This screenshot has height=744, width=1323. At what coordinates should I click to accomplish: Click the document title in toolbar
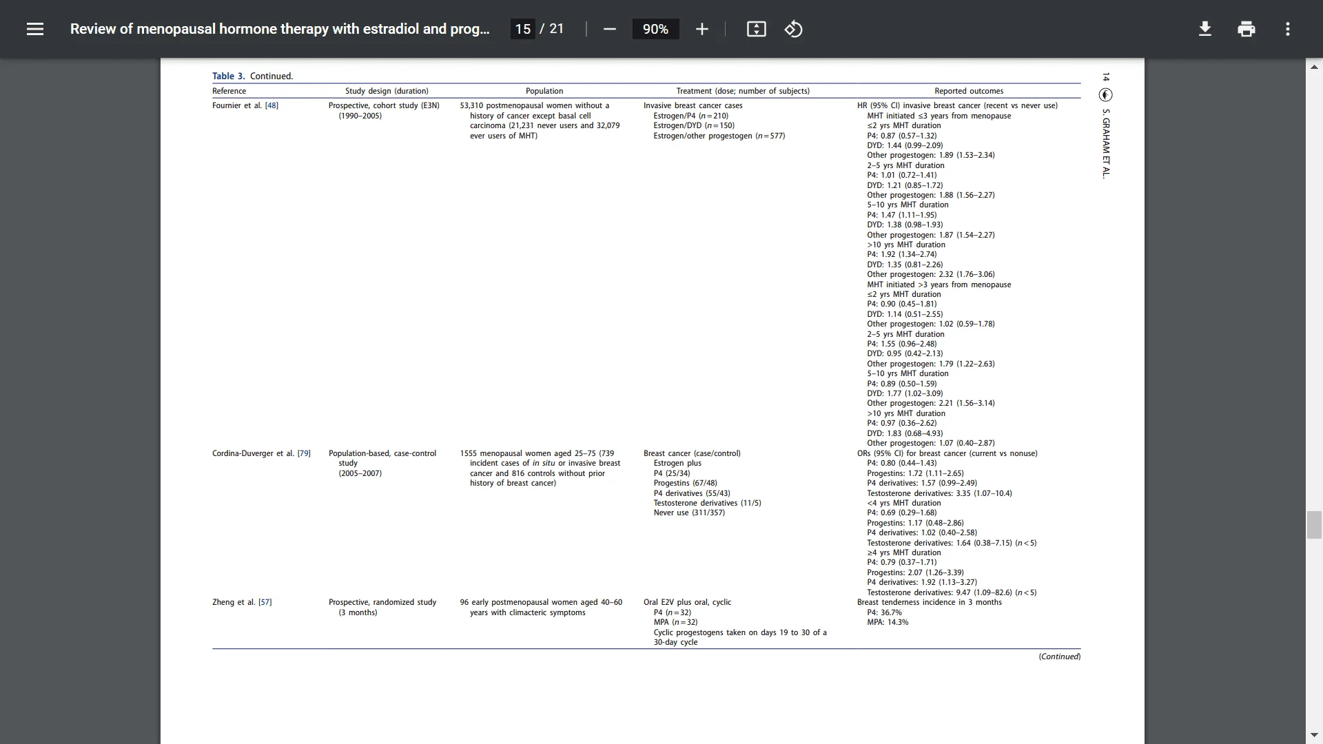(x=280, y=29)
